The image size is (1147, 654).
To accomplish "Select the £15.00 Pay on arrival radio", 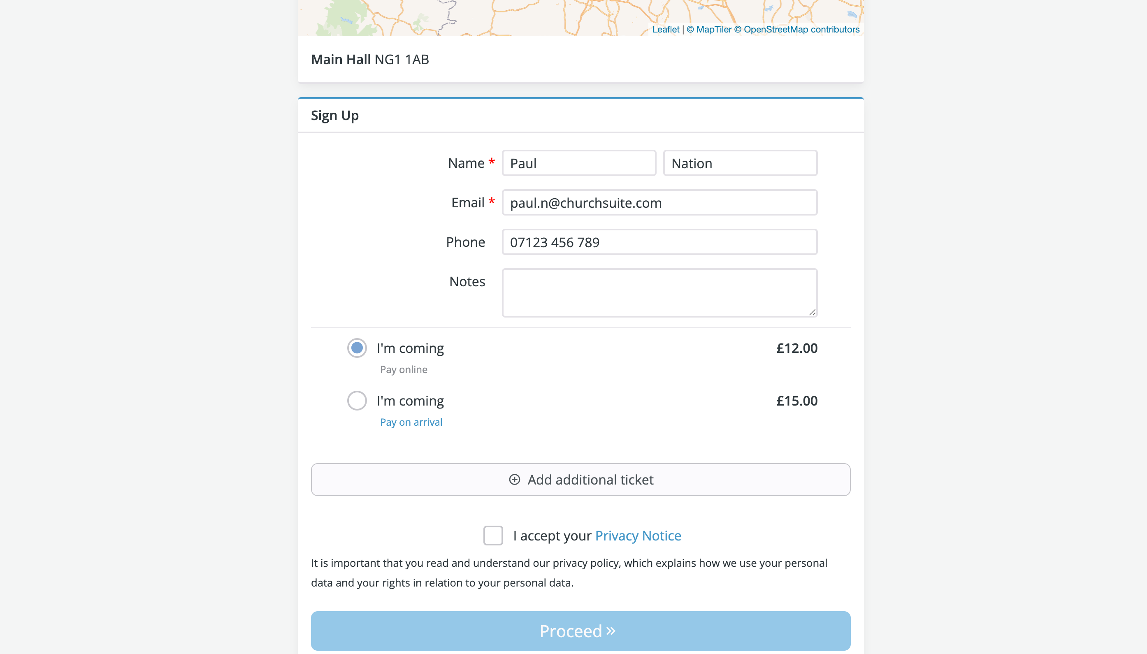I will pos(357,401).
